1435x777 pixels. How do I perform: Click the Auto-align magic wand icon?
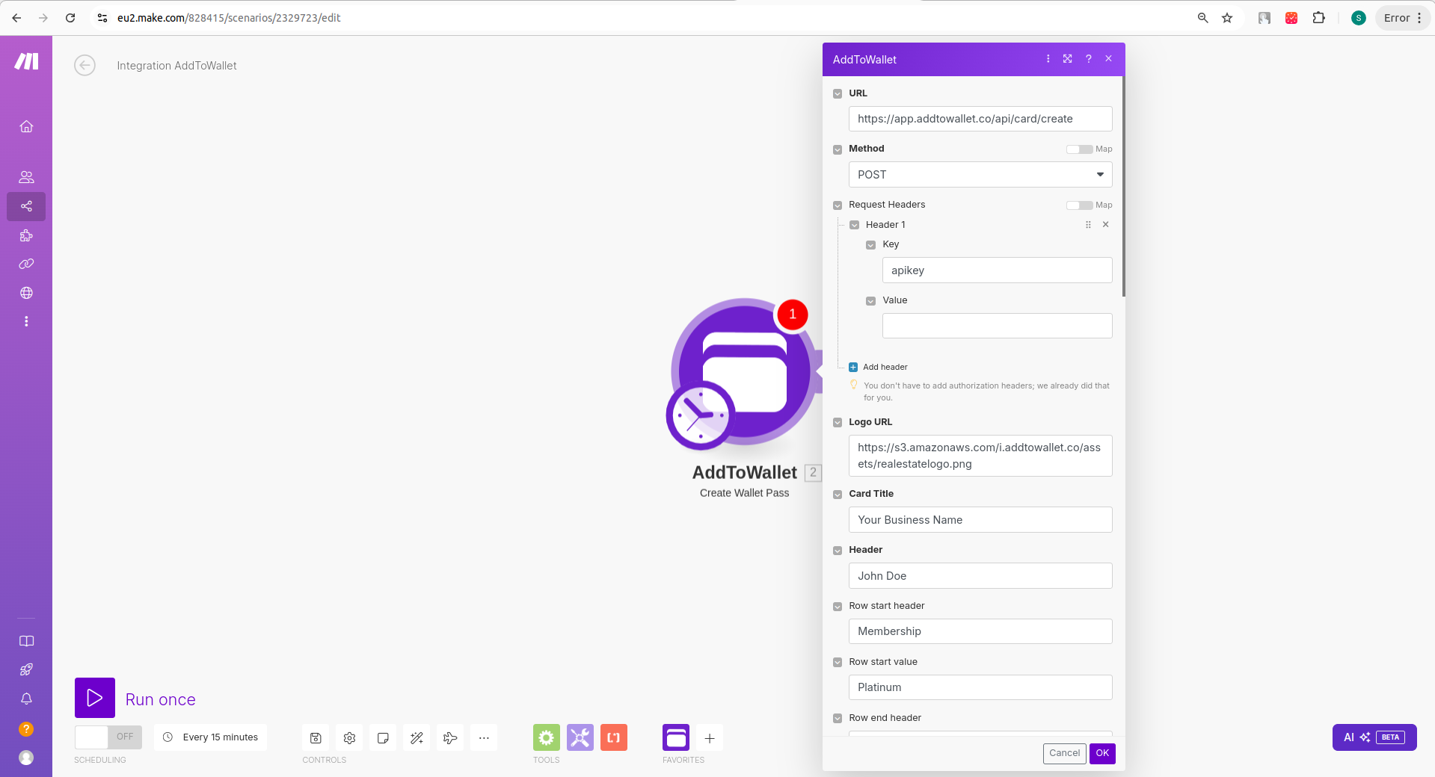click(x=417, y=738)
